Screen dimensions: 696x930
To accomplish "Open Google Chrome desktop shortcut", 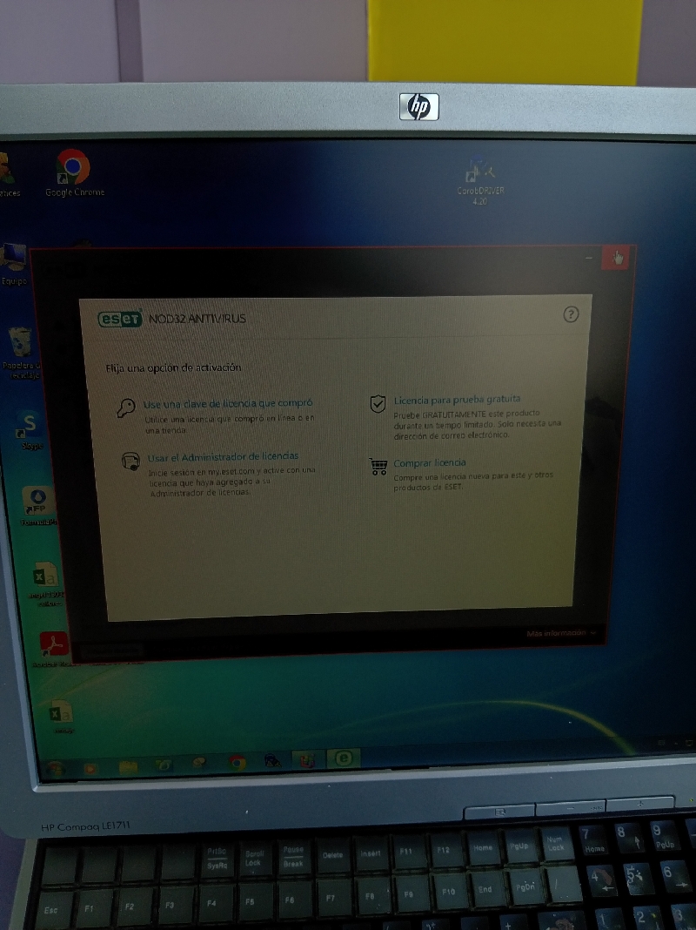I will [74, 172].
